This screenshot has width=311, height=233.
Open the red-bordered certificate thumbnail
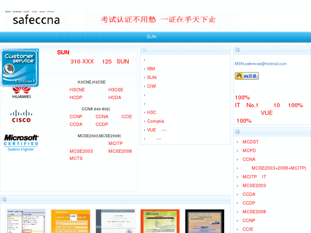click(x=160, y=221)
